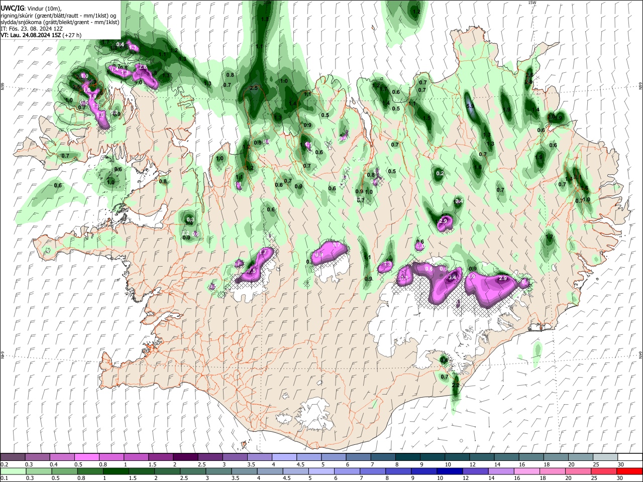Viewport: 643px width, 482px height.
Task: Select the dusky purple 0.2 snow legend swatch
Action: (x=13, y=457)
